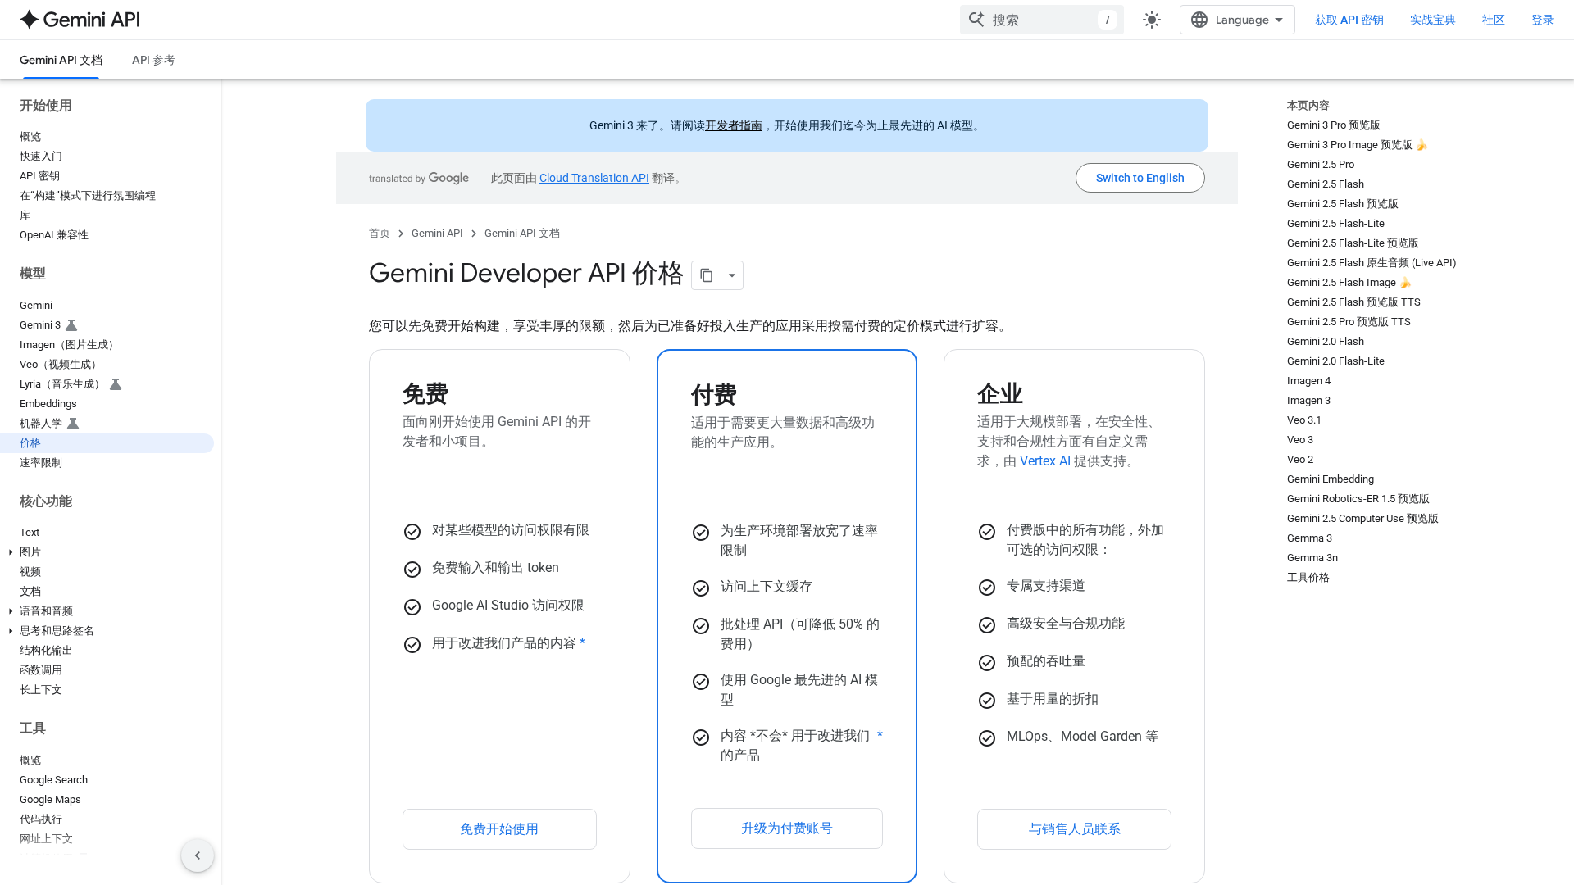Screen dimensions: 1574x885
Task: Open the Language dropdown
Action: [1237, 19]
